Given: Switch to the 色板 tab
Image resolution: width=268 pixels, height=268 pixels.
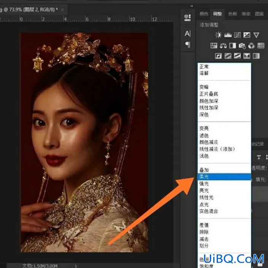Looking at the screenshot, I should pyautogui.click(x=233, y=14).
